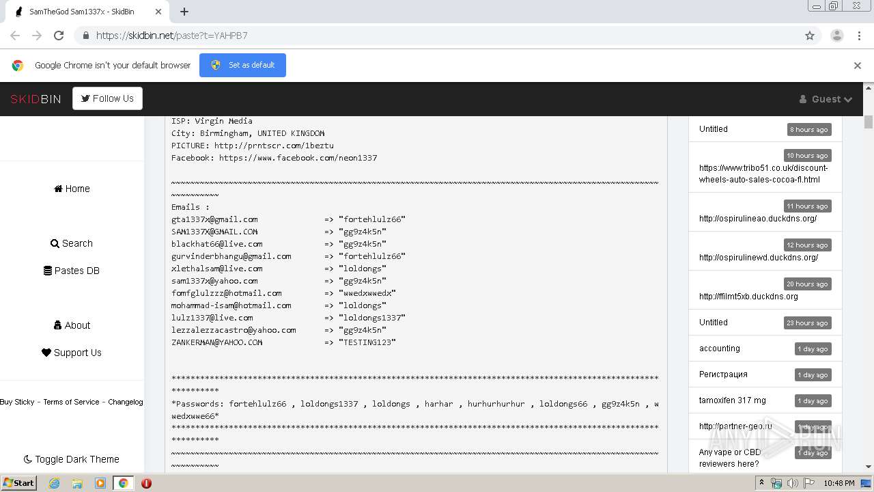Close the SamTheGod SkidBin tab
The image size is (874, 492).
[158, 12]
